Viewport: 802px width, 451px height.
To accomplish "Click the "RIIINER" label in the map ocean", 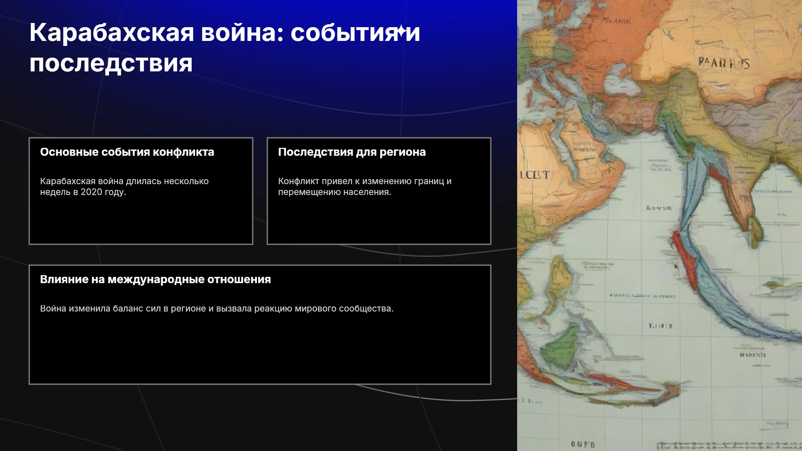I will click(660, 326).
